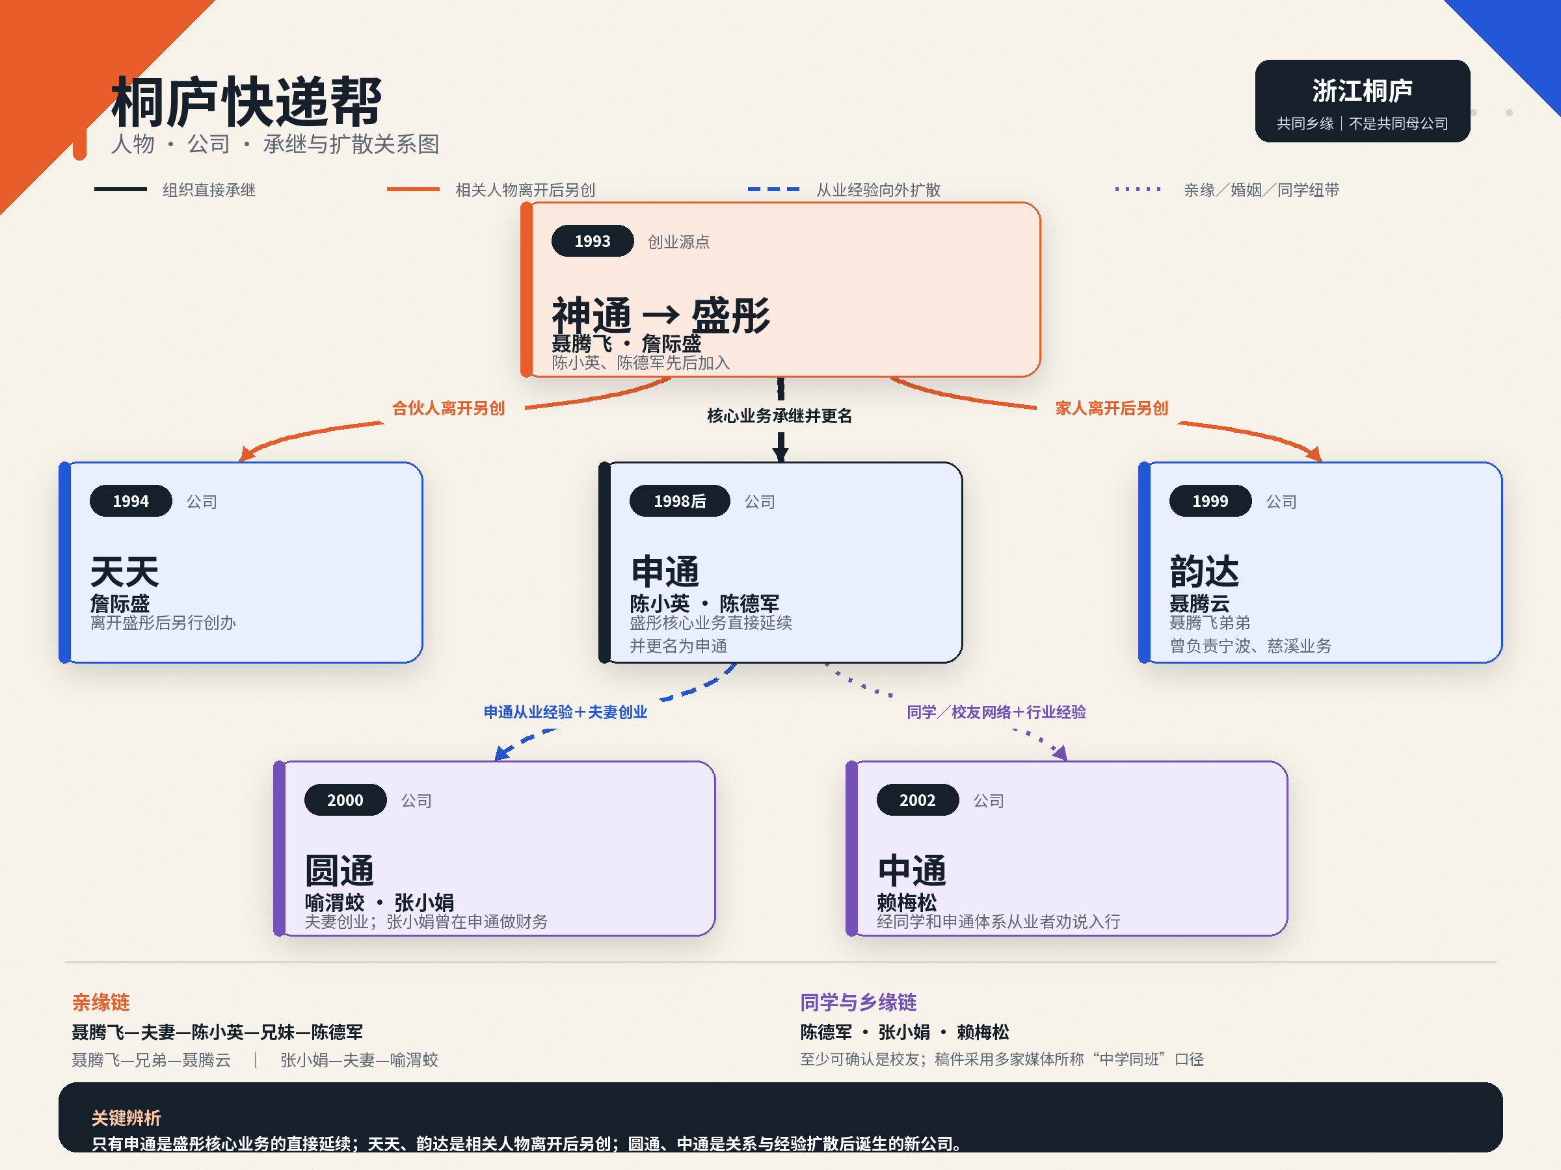Click the 1993 year badge

[592, 241]
